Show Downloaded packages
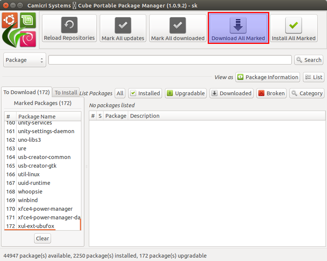Image resolution: width=327 pixels, height=261 pixels. 231,93
